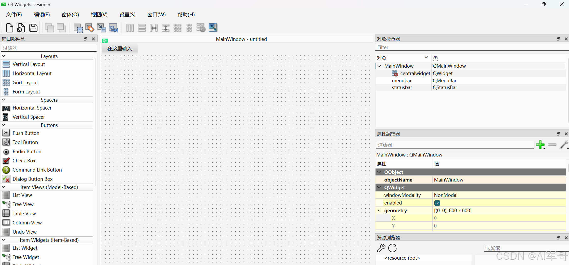Apply form layout from the toolbar
The image size is (569, 265).
tap(189, 28)
